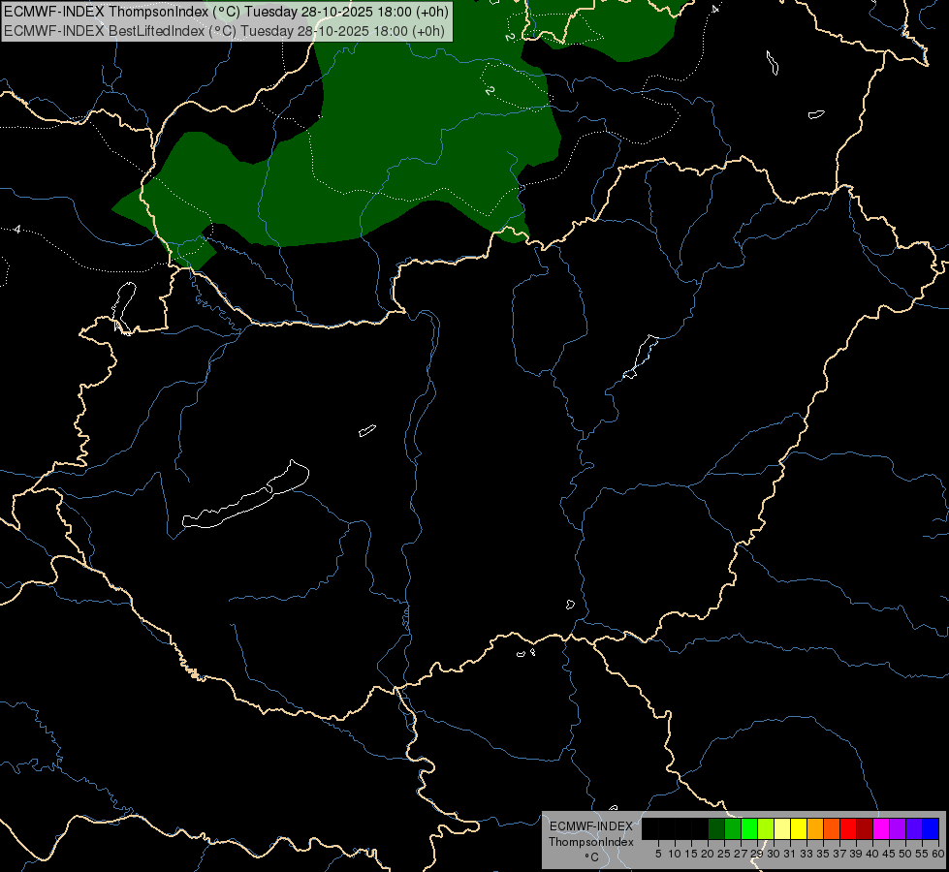Click ThompsonIndex label in the legend
The height and width of the screenshot is (872, 949).
pyautogui.click(x=591, y=842)
